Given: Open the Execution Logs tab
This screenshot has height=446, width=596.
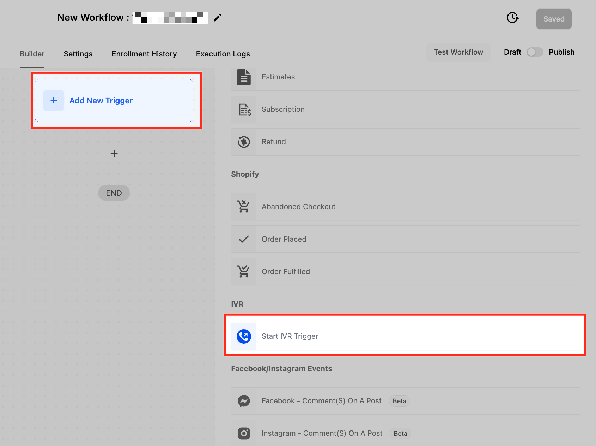Looking at the screenshot, I should click(223, 54).
